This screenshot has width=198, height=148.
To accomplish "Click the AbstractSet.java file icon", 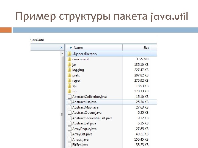I will coord(70,123).
